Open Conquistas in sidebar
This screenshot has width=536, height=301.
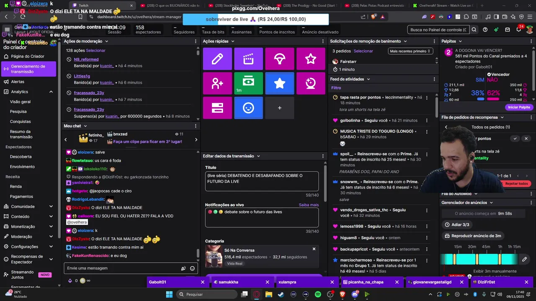[20, 122]
